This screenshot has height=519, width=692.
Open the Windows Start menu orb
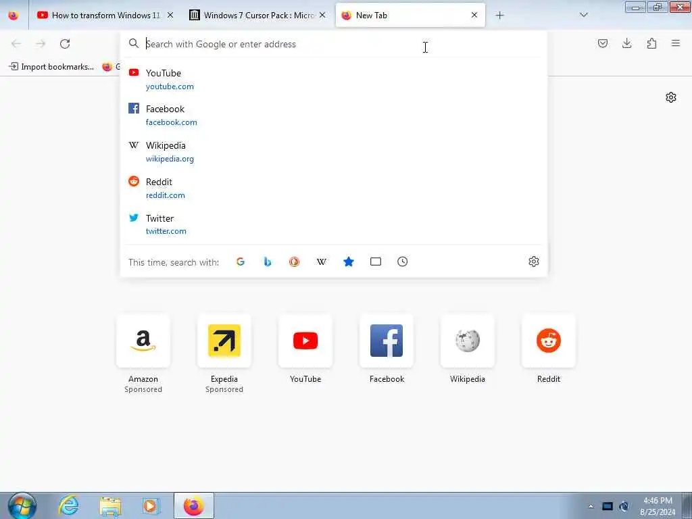[x=22, y=505]
